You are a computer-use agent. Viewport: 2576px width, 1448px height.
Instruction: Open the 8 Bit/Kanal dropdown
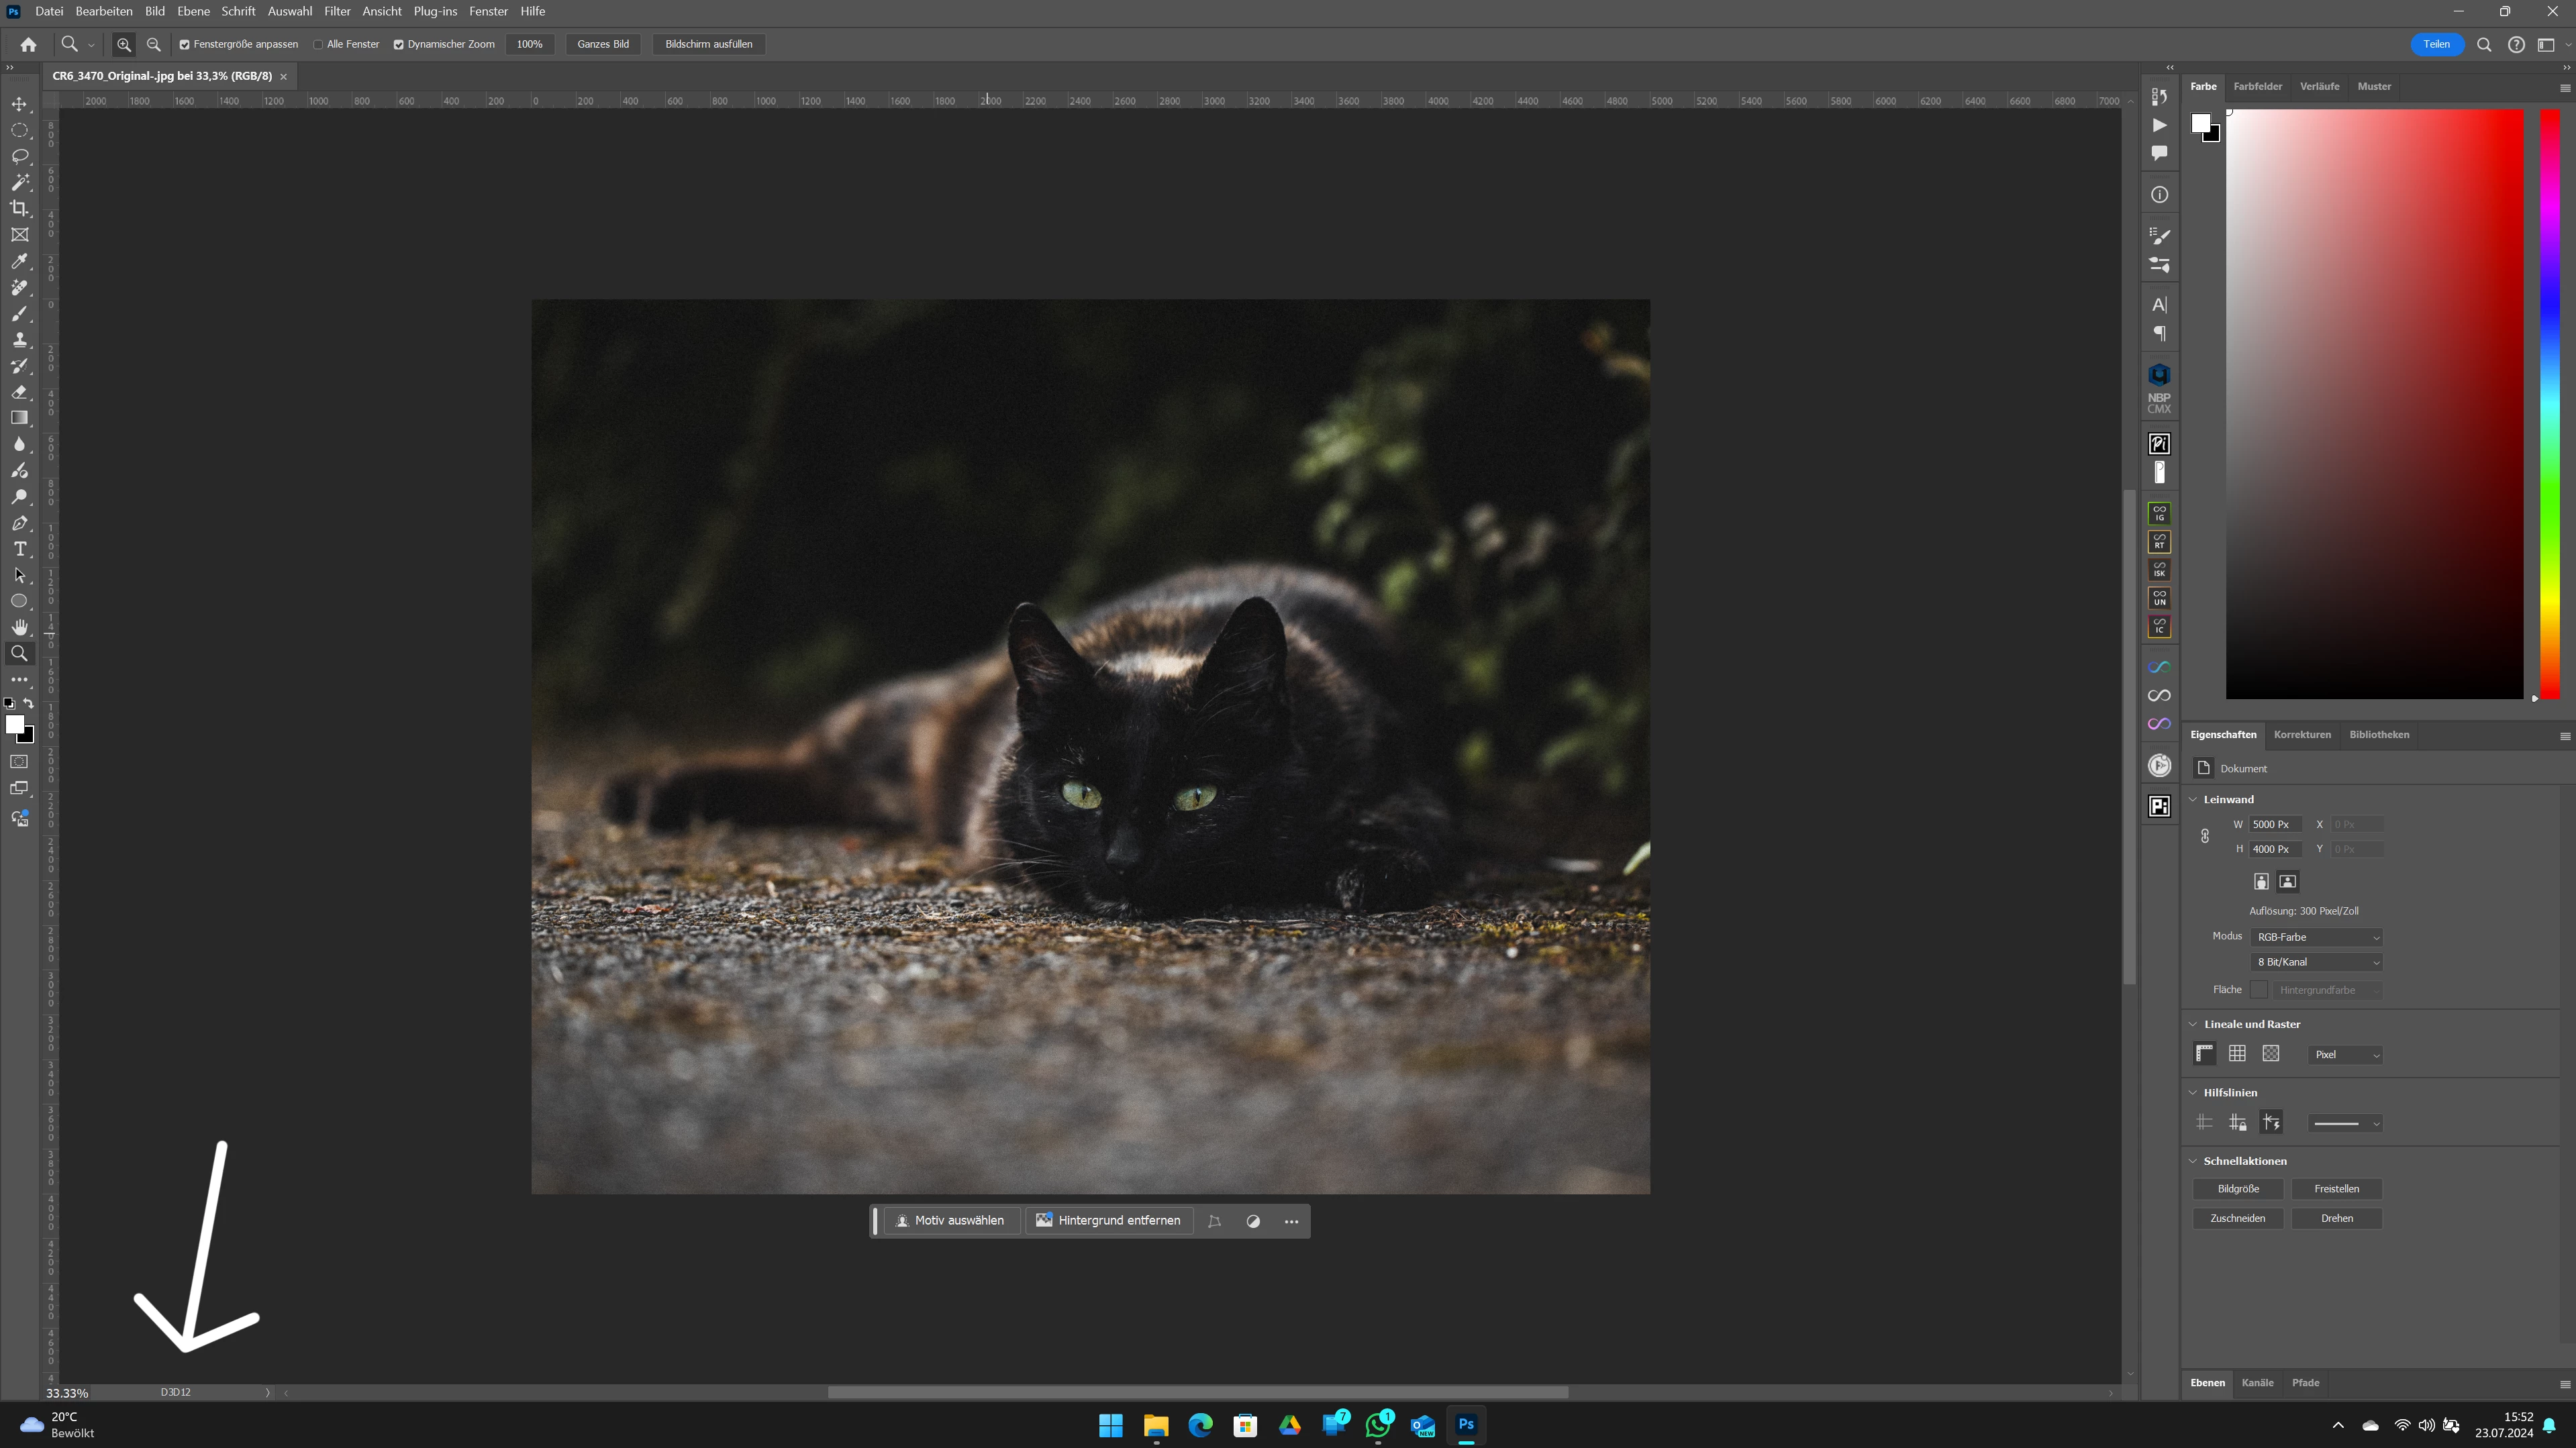point(2316,962)
